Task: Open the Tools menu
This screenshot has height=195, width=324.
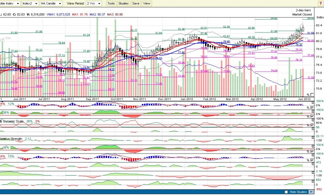Action: click(111, 3)
